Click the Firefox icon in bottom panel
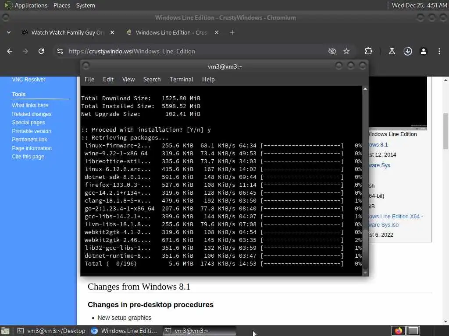The width and height of the screenshot is (449, 336). coord(398,331)
